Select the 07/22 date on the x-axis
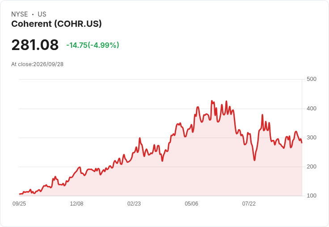This screenshot has height=227, width=329. coord(249,204)
